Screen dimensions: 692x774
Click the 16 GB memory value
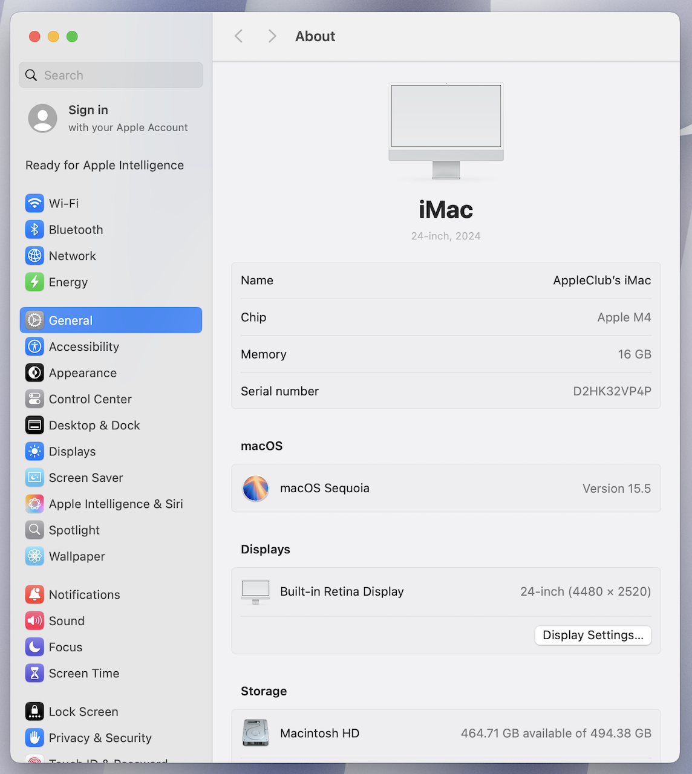coord(635,354)
